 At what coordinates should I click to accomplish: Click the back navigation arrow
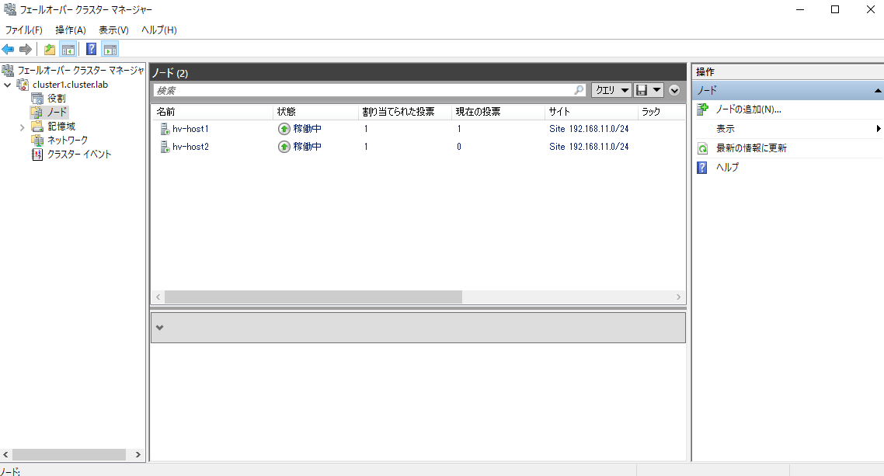coord(8,49)
